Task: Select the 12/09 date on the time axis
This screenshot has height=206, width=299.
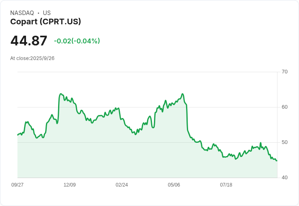Action: pos(69,185)
